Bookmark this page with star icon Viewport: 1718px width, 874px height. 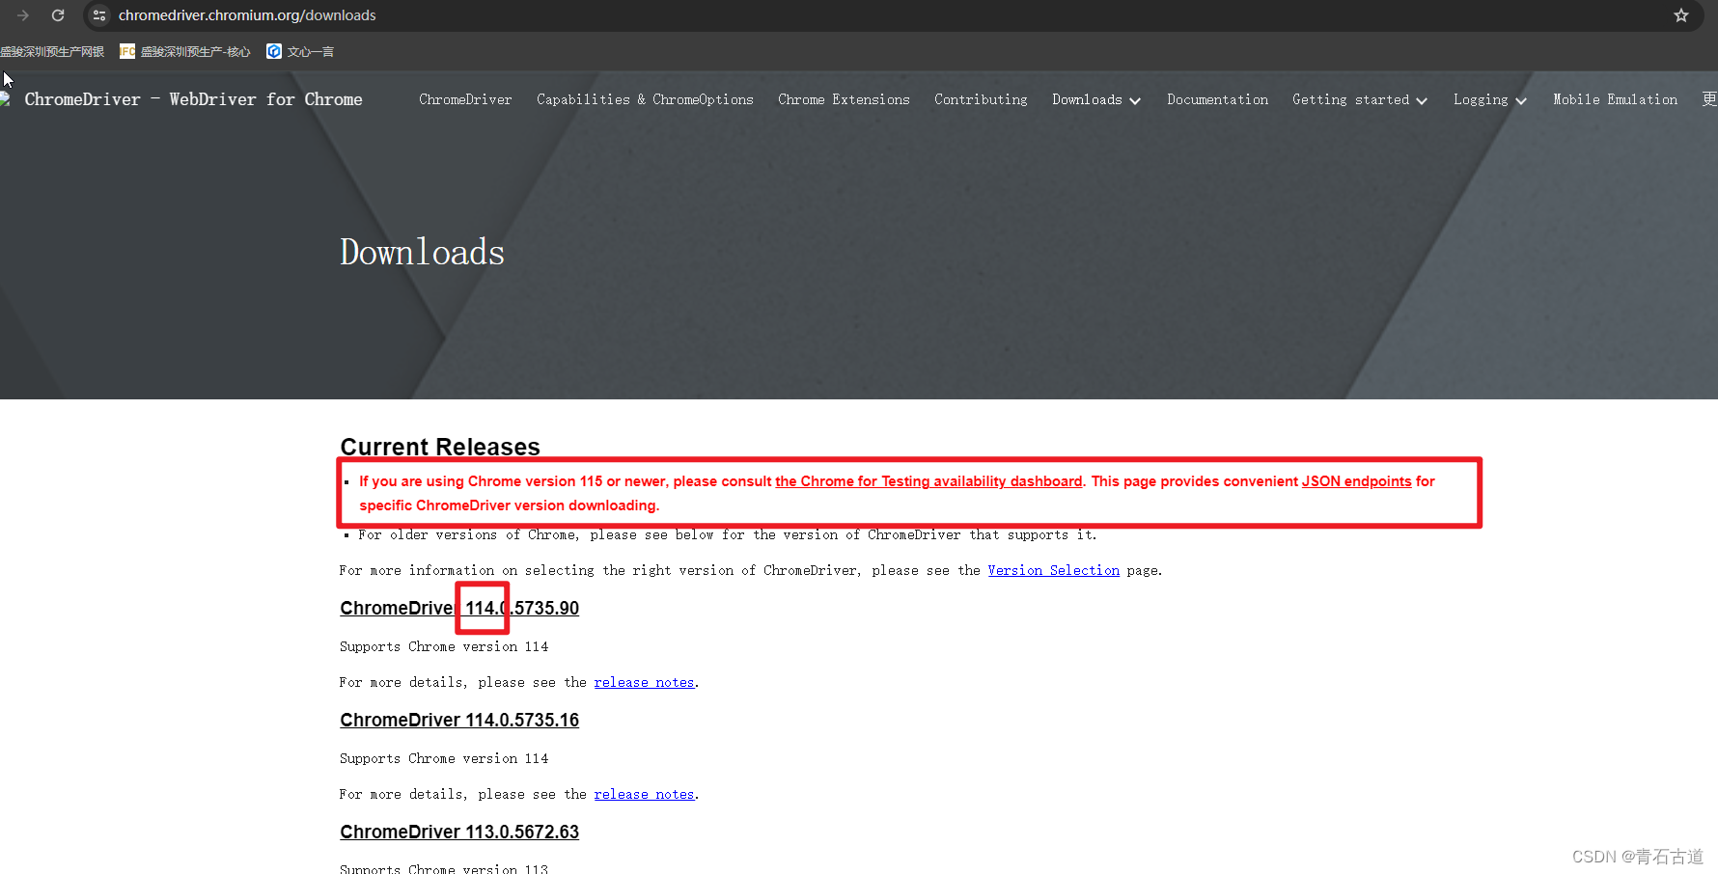(x=1681, y=15)
